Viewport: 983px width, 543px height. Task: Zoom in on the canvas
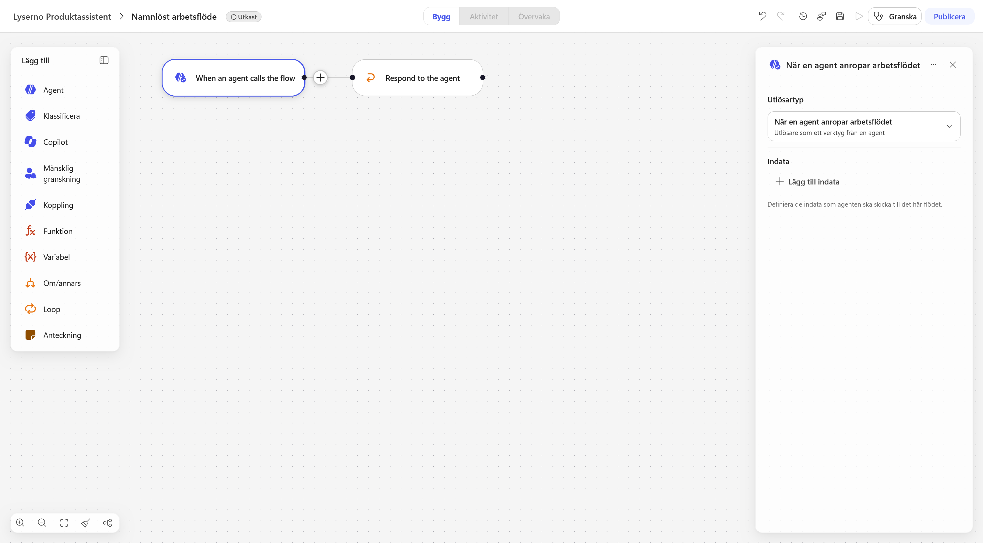click(x=20, y=523)
